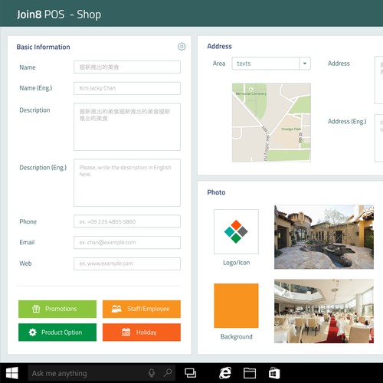Click the Basic Information heading

[x=43, y=47]
